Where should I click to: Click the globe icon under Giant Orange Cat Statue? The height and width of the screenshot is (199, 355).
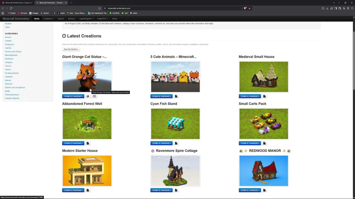(88, 96)
